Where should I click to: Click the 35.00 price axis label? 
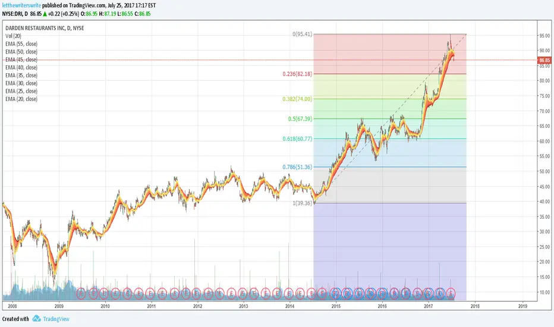(544, 216)
